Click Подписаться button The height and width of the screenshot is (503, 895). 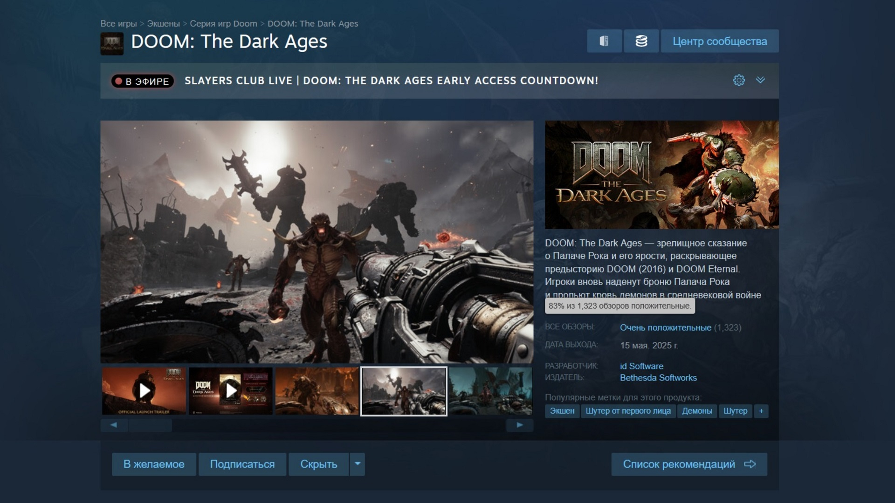click(x=242, y=464)
